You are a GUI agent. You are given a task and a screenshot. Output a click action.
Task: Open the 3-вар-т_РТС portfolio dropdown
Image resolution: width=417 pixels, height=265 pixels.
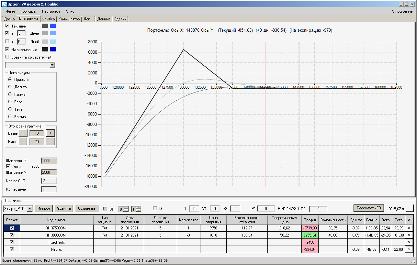click(x=30, y=209)
